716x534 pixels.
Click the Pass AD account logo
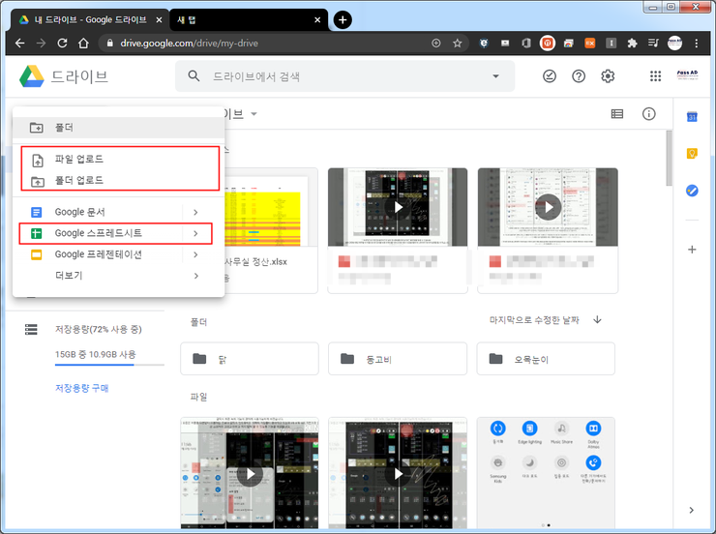(x=687, y=75)
